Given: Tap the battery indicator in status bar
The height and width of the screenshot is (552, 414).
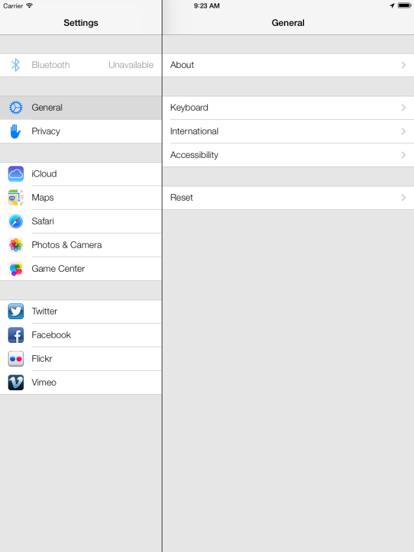Looking at the screenshot, I should pyautogui.click(x=404, y=6).
